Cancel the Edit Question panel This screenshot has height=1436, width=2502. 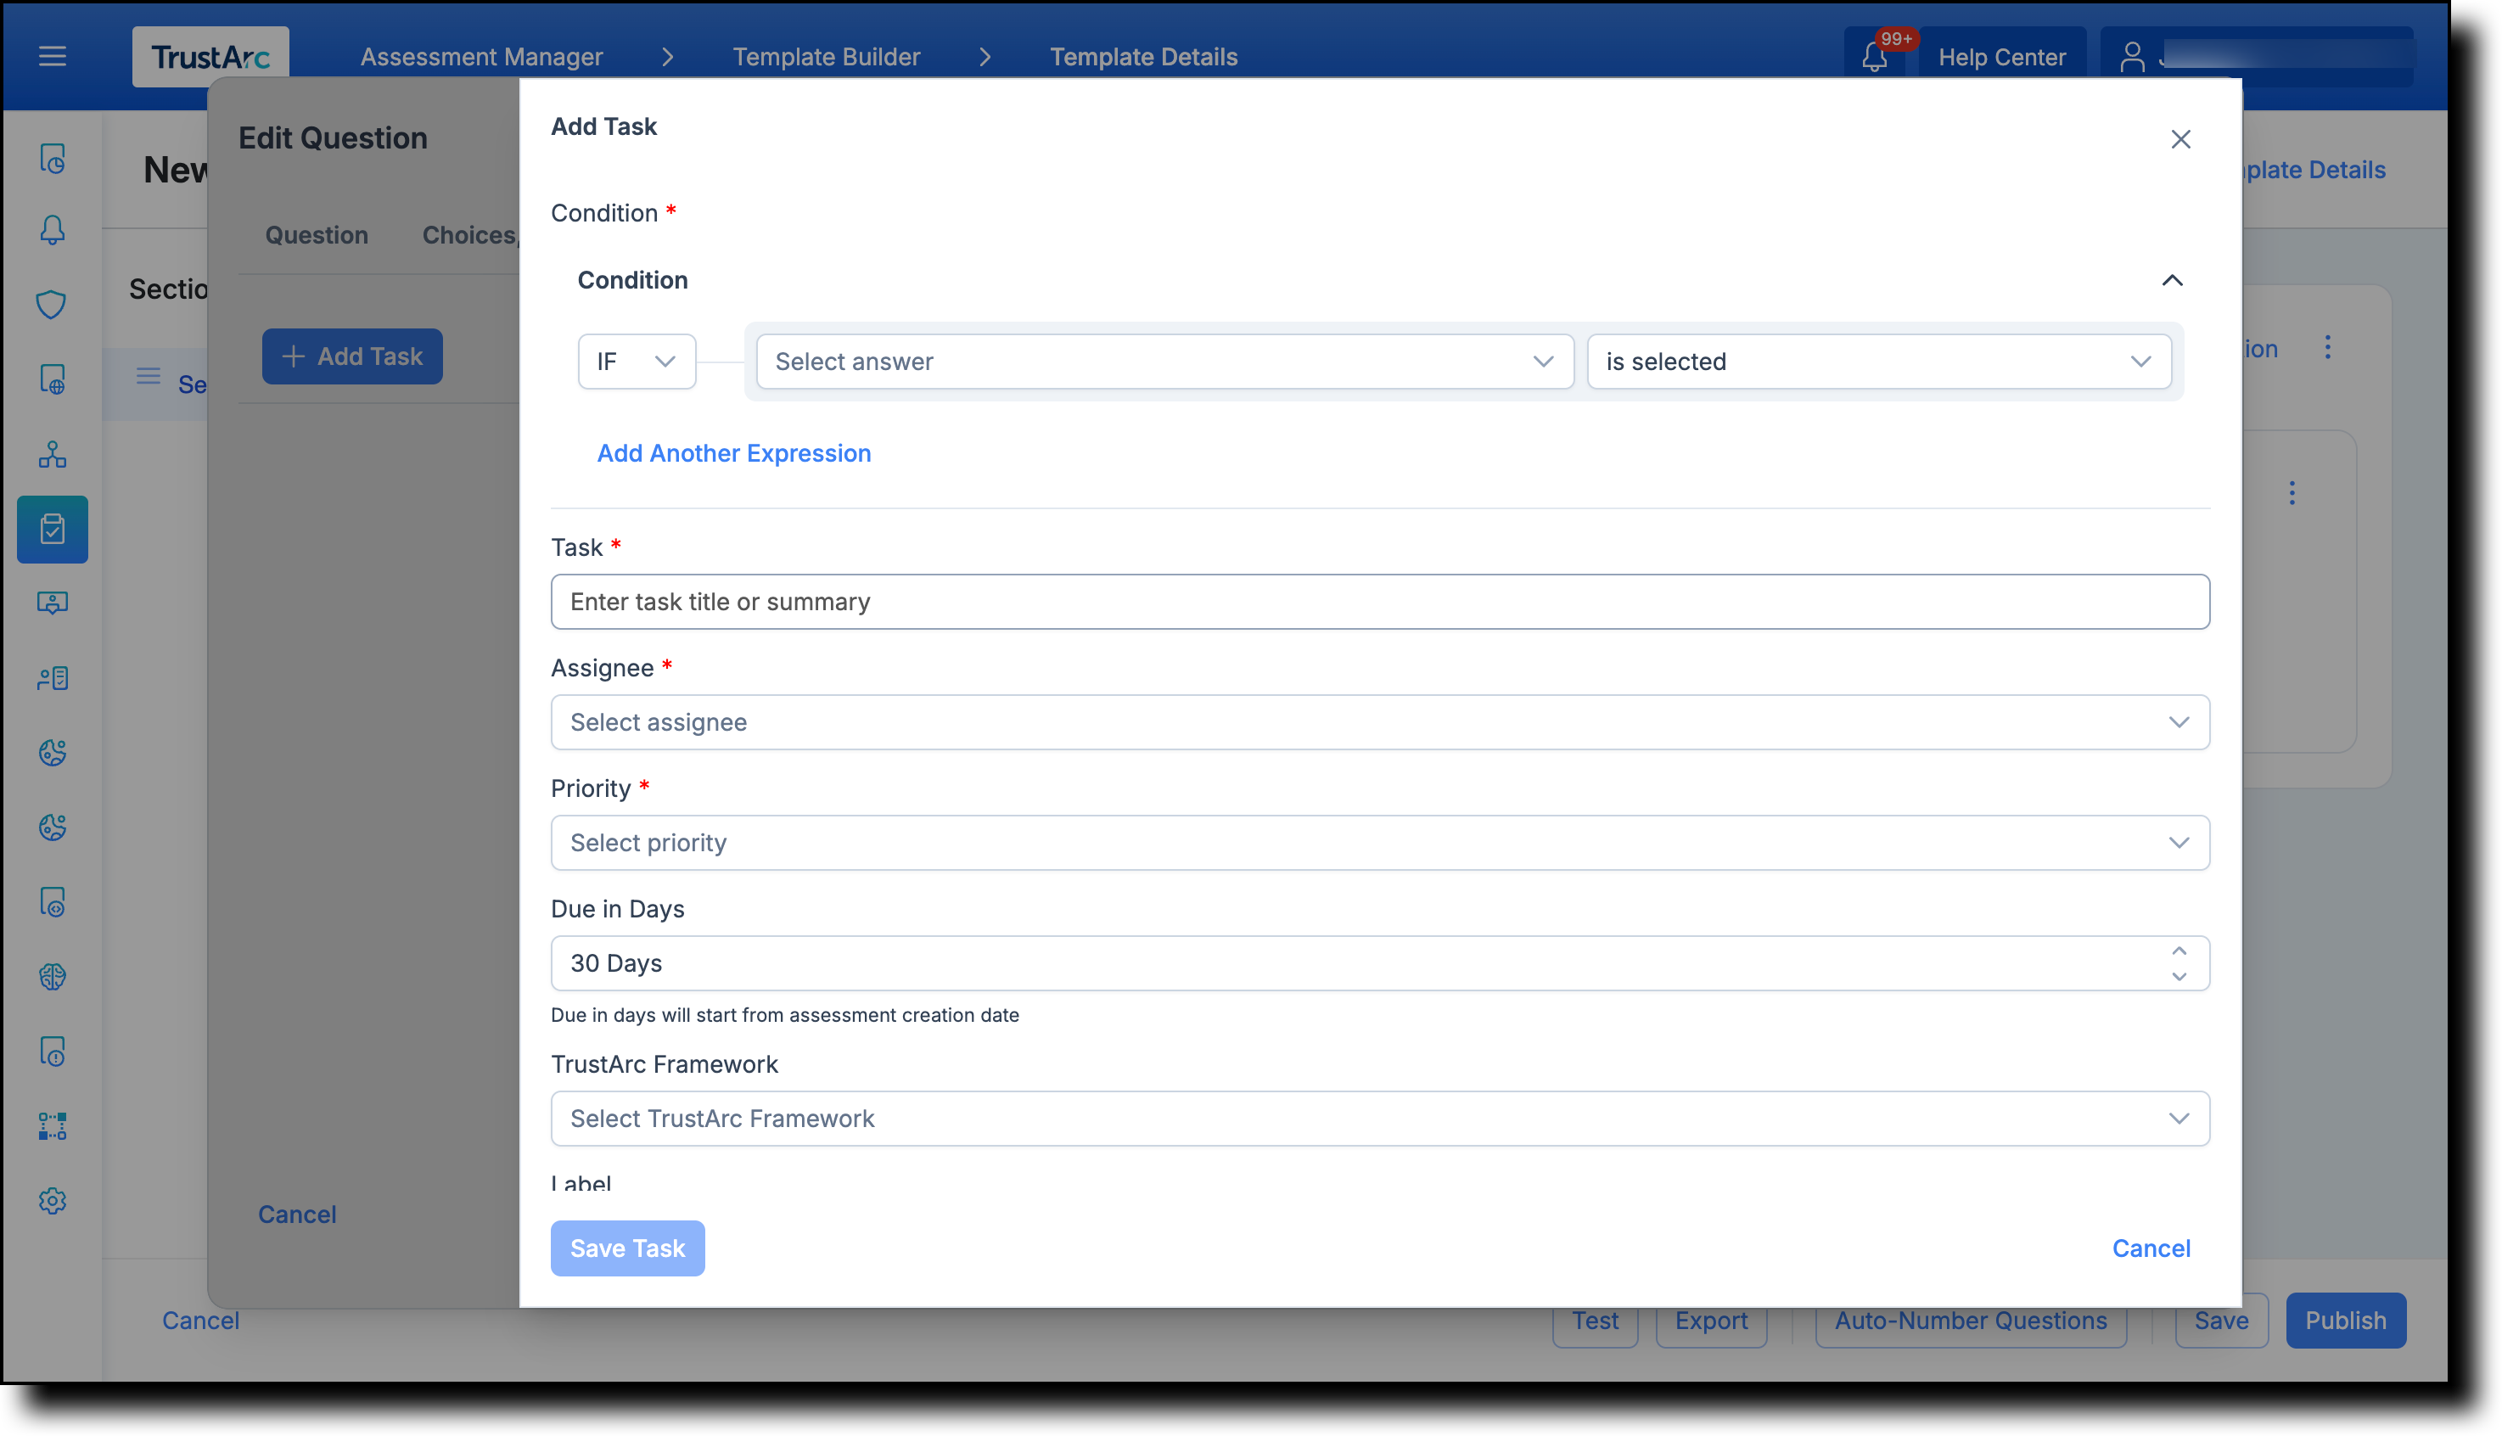click(297, 1215)
